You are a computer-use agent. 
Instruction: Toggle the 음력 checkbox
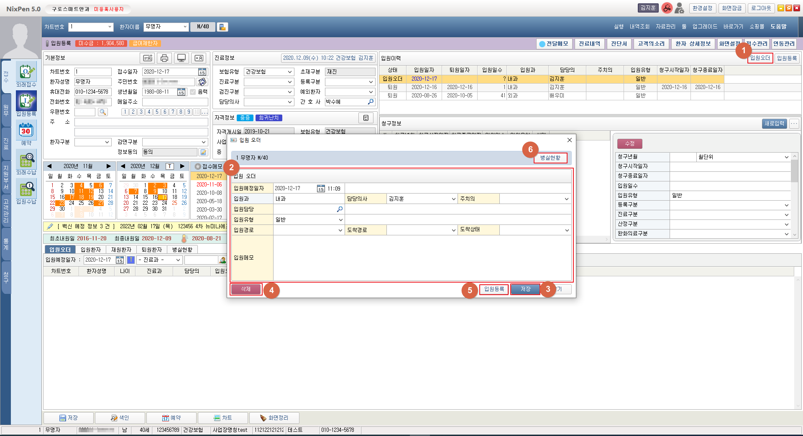[x=193, y=92]
